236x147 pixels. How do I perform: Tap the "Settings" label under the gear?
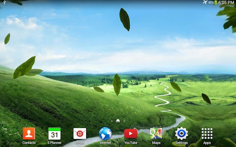coord(181,143)
